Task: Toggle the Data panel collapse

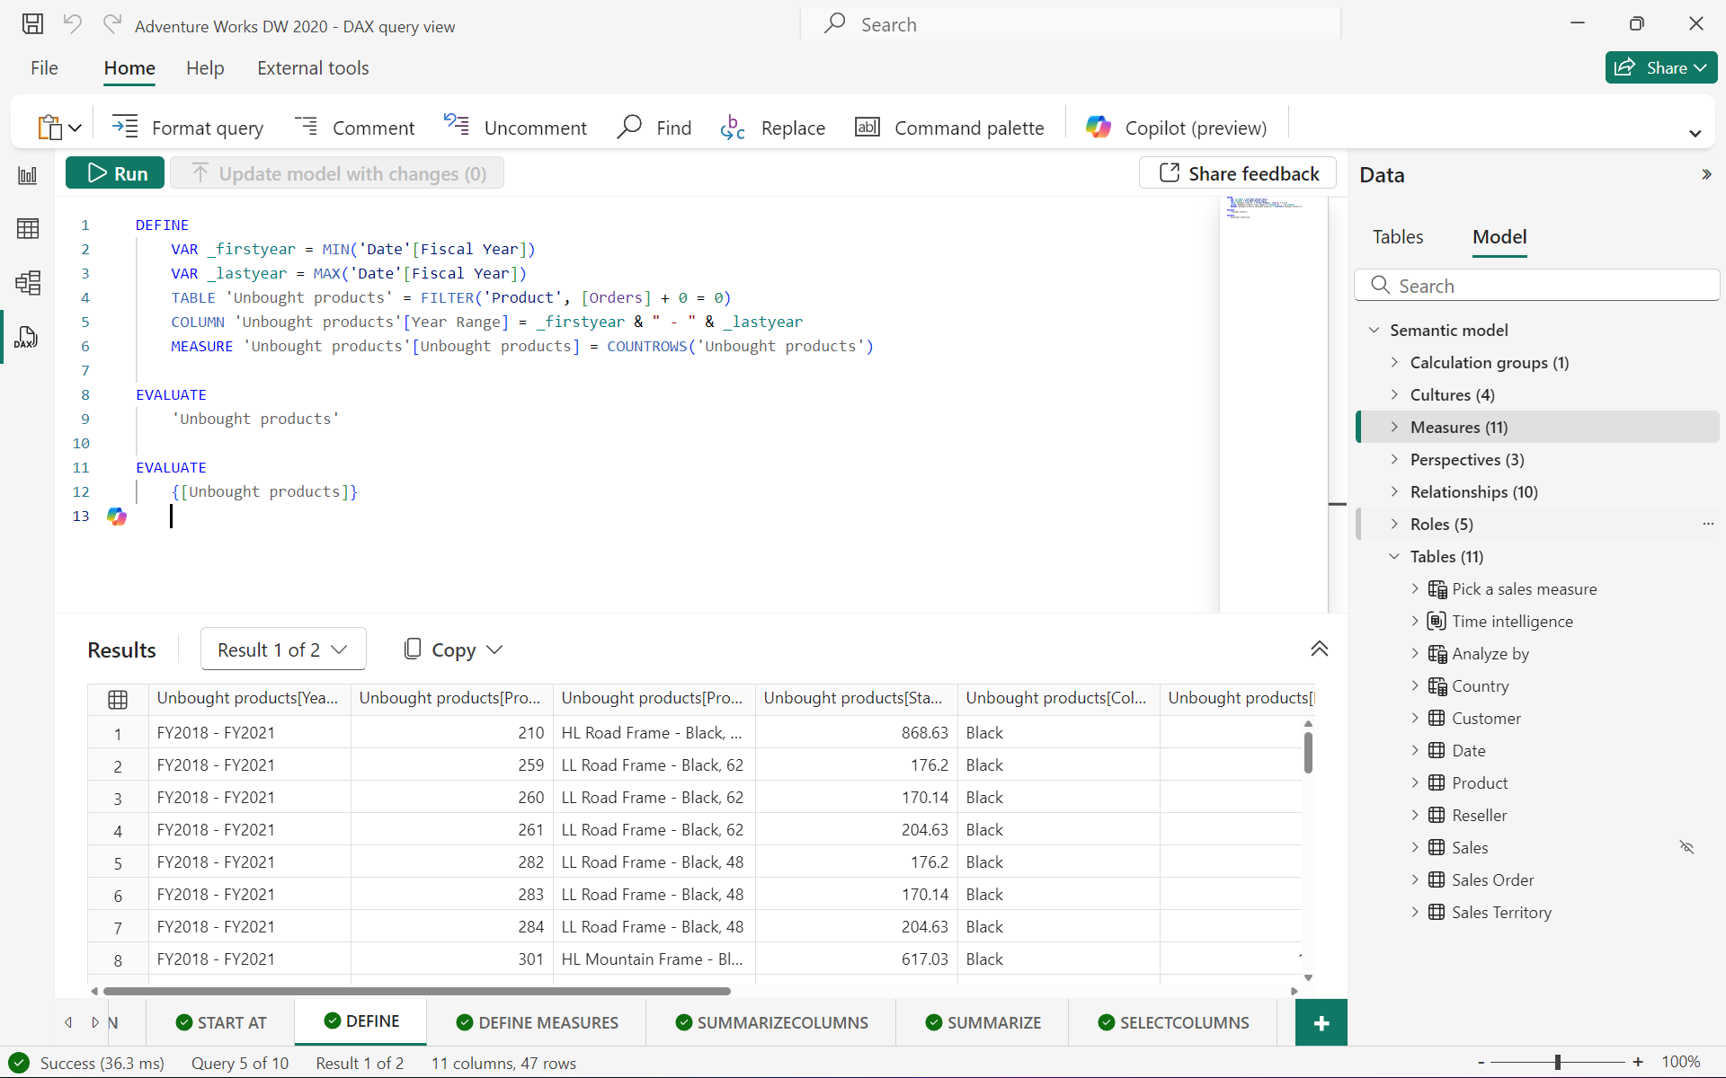Action: click(x=1707, y=174)
